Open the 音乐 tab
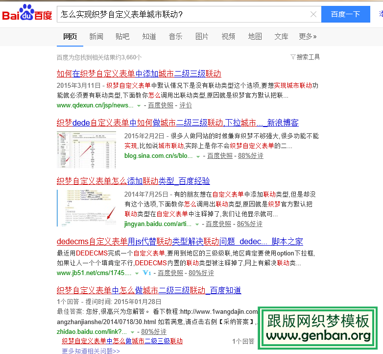 [x=175, y=37]
